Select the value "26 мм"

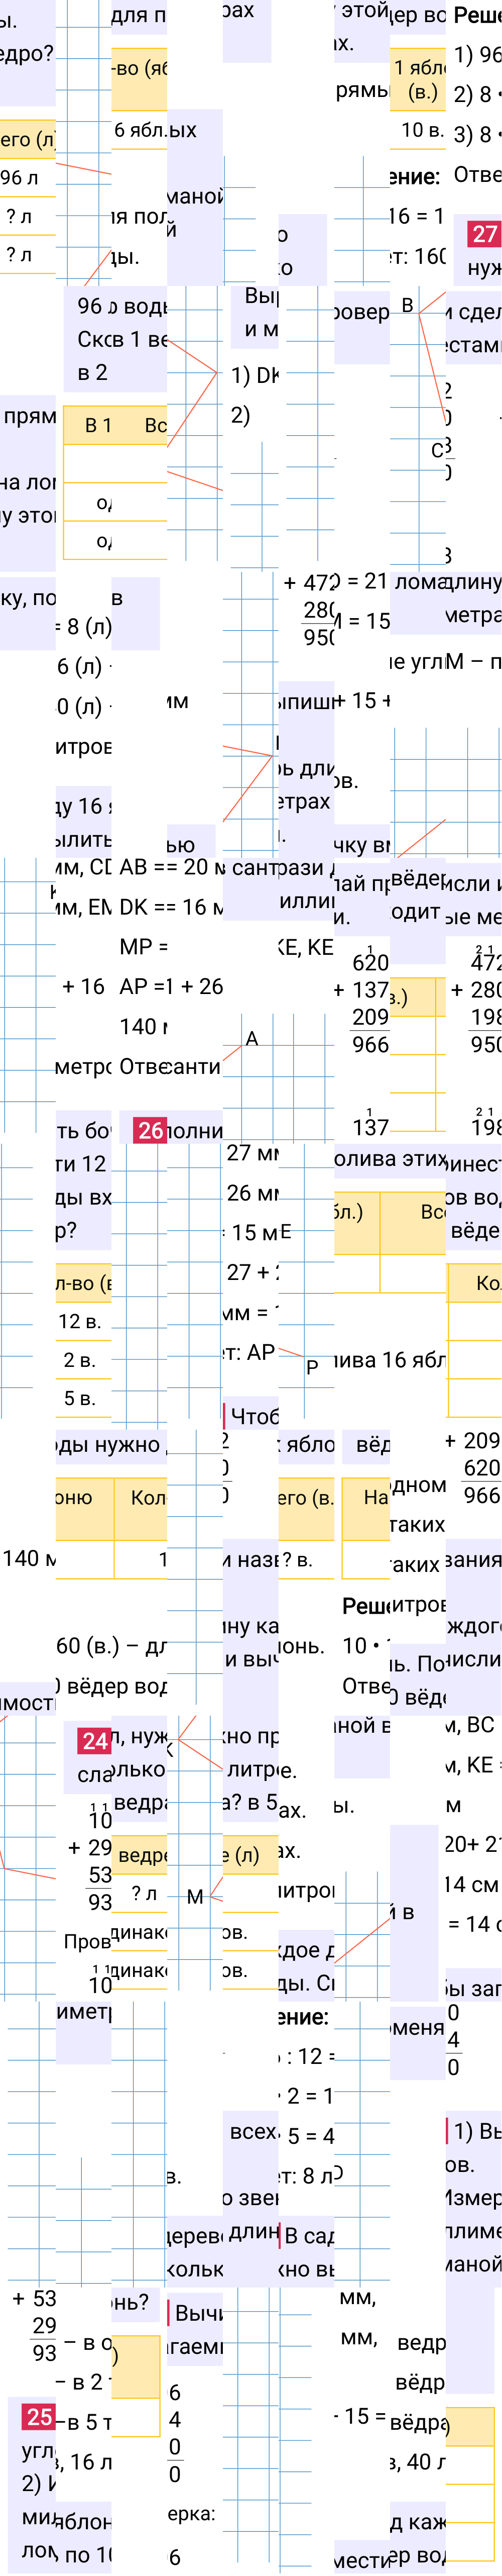point(253,1193)
